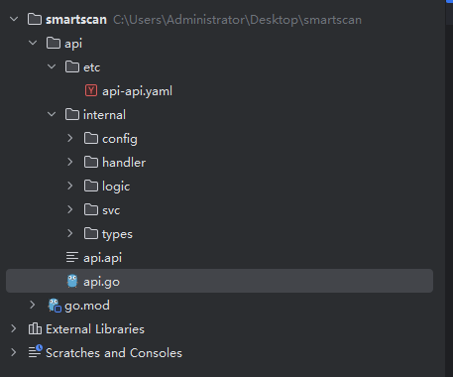453x377 pixels.
Task: Click the Go gopher icon for api.go
Action: click(72, 282)
